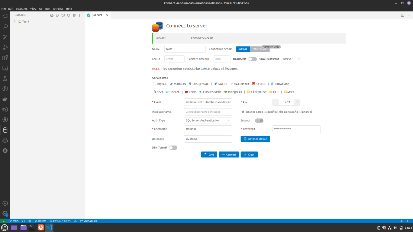Screen dimensions: 413x232
Task: Collapse all in Database panel toolbar
Action: click(x=74, y=15)
